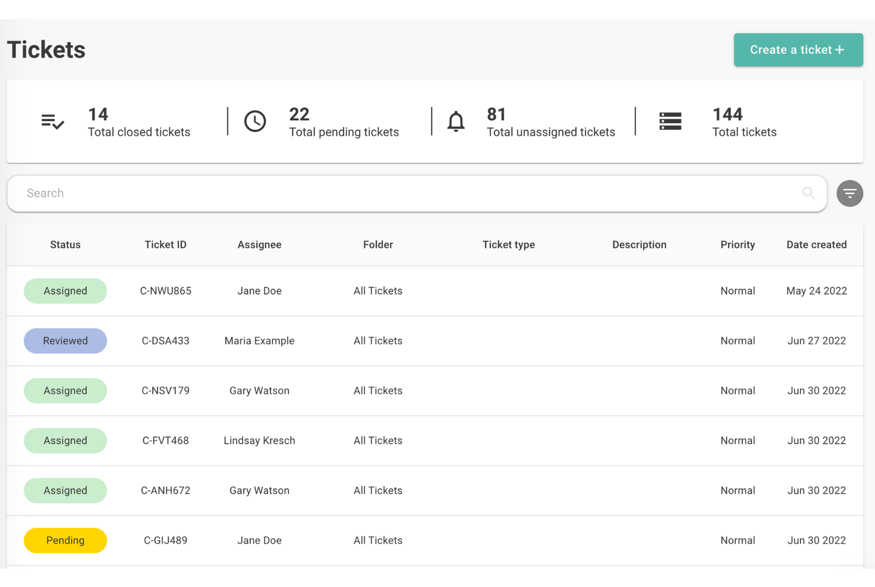875x587 pixels.
Task: Open ticket C-FVT468
Action: coord(165,440)
